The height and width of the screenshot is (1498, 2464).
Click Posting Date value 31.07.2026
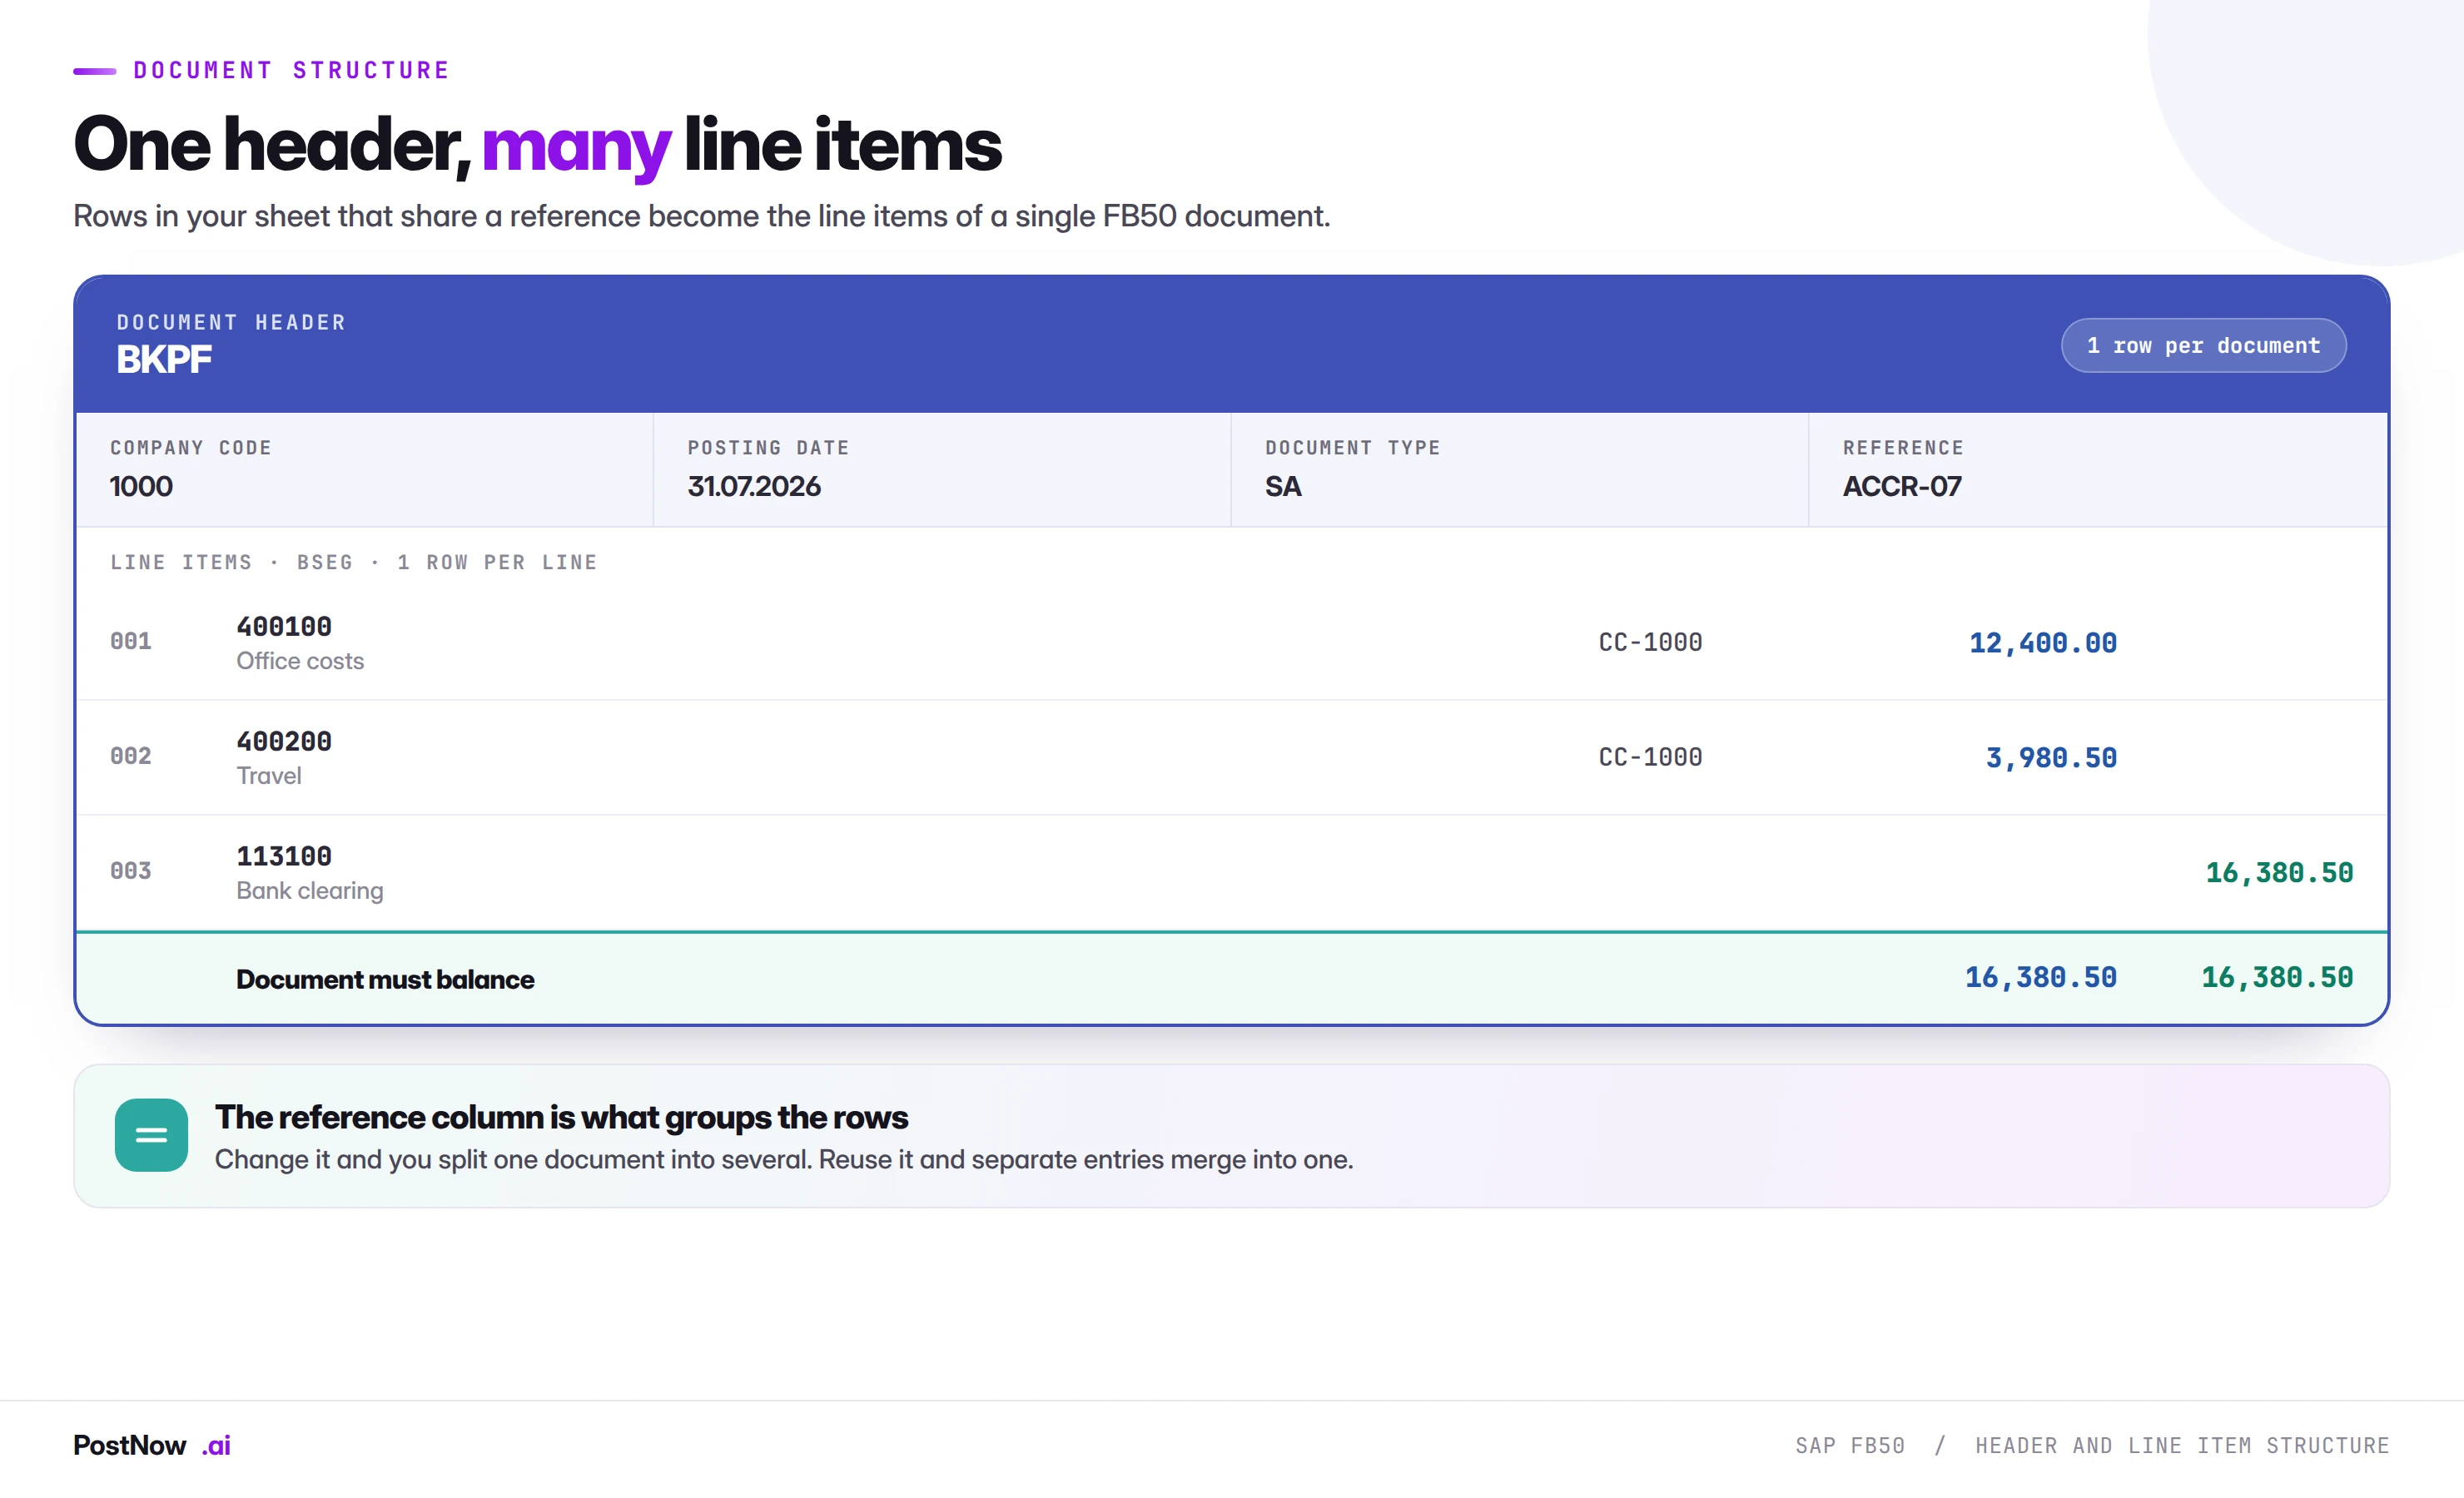point(754,486)
